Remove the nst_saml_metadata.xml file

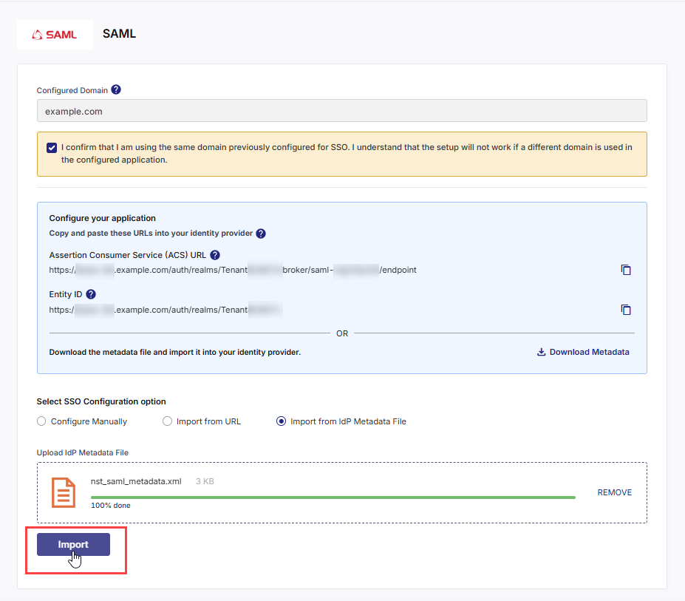(x=614, y=492)
